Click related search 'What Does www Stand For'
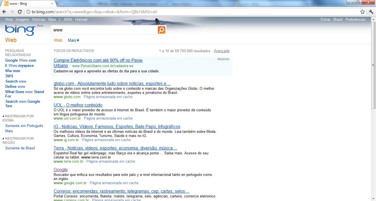 tap(25, 94)
